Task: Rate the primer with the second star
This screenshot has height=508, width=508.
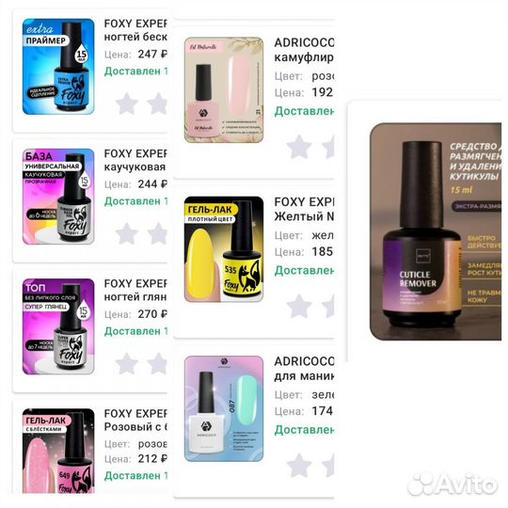Action: 157,103
